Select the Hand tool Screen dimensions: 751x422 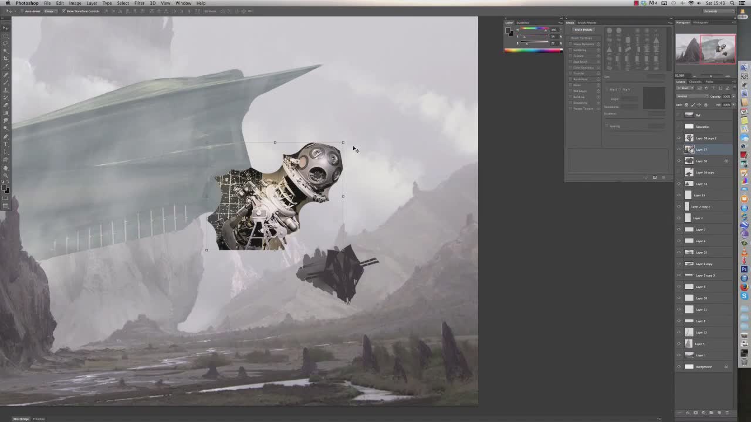(6, 168)
